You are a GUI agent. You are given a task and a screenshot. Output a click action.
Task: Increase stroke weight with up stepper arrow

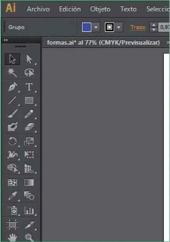pos(154,25)
